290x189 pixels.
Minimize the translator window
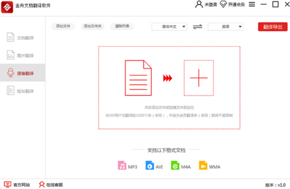coord(263,4)
